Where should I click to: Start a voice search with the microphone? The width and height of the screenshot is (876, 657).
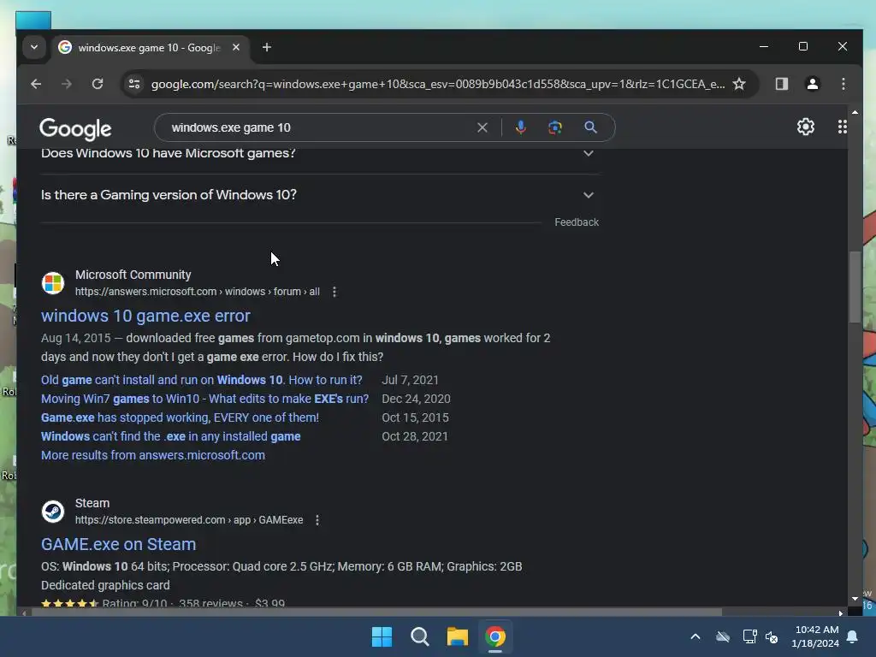(x=521, y=127)
